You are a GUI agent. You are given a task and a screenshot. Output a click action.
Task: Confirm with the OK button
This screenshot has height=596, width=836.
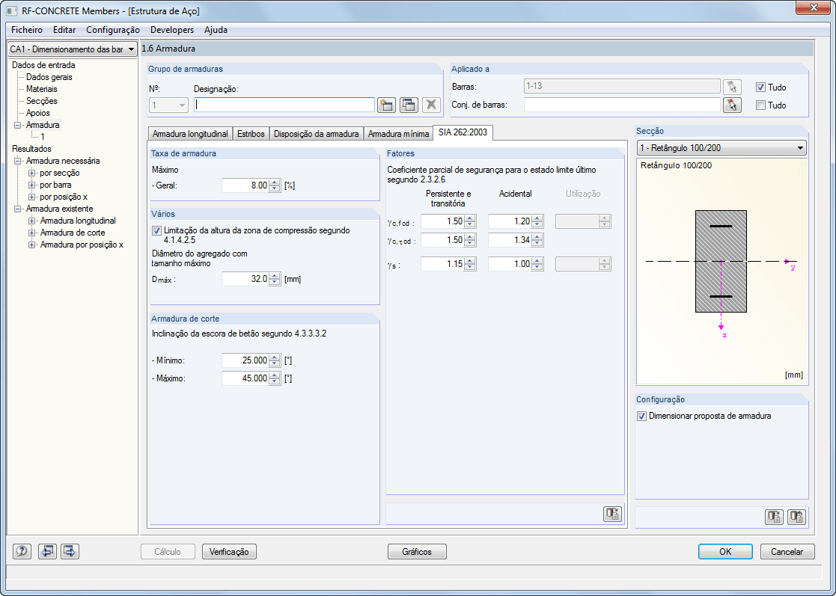[725, 552]
